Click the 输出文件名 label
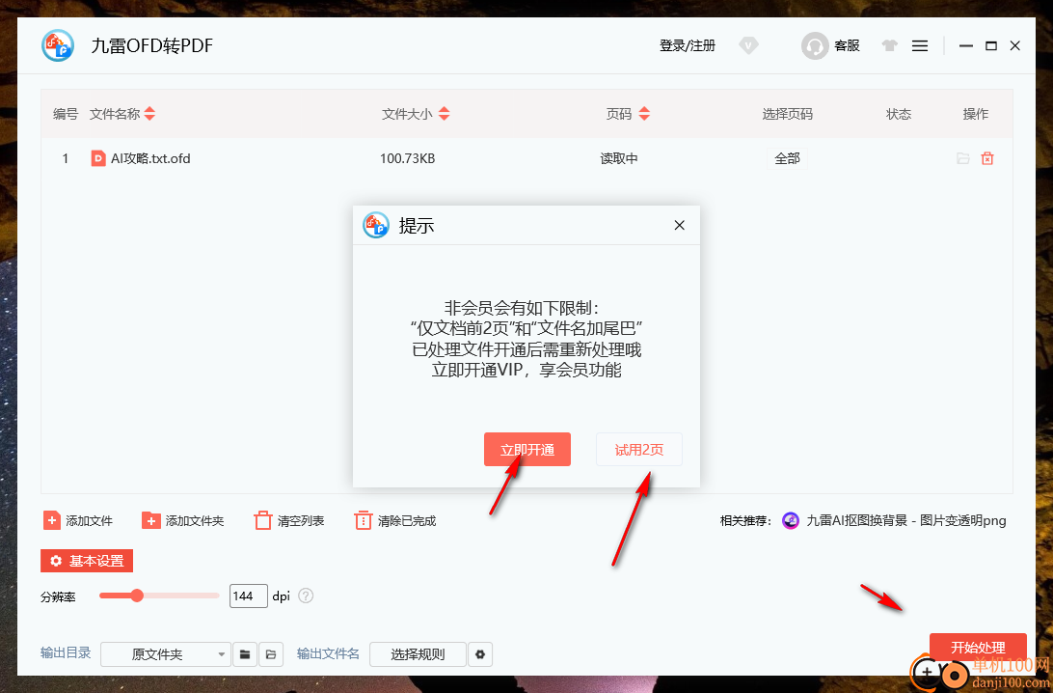Image resolution: width=1053 pixels, height=693 pixels. 328,653
